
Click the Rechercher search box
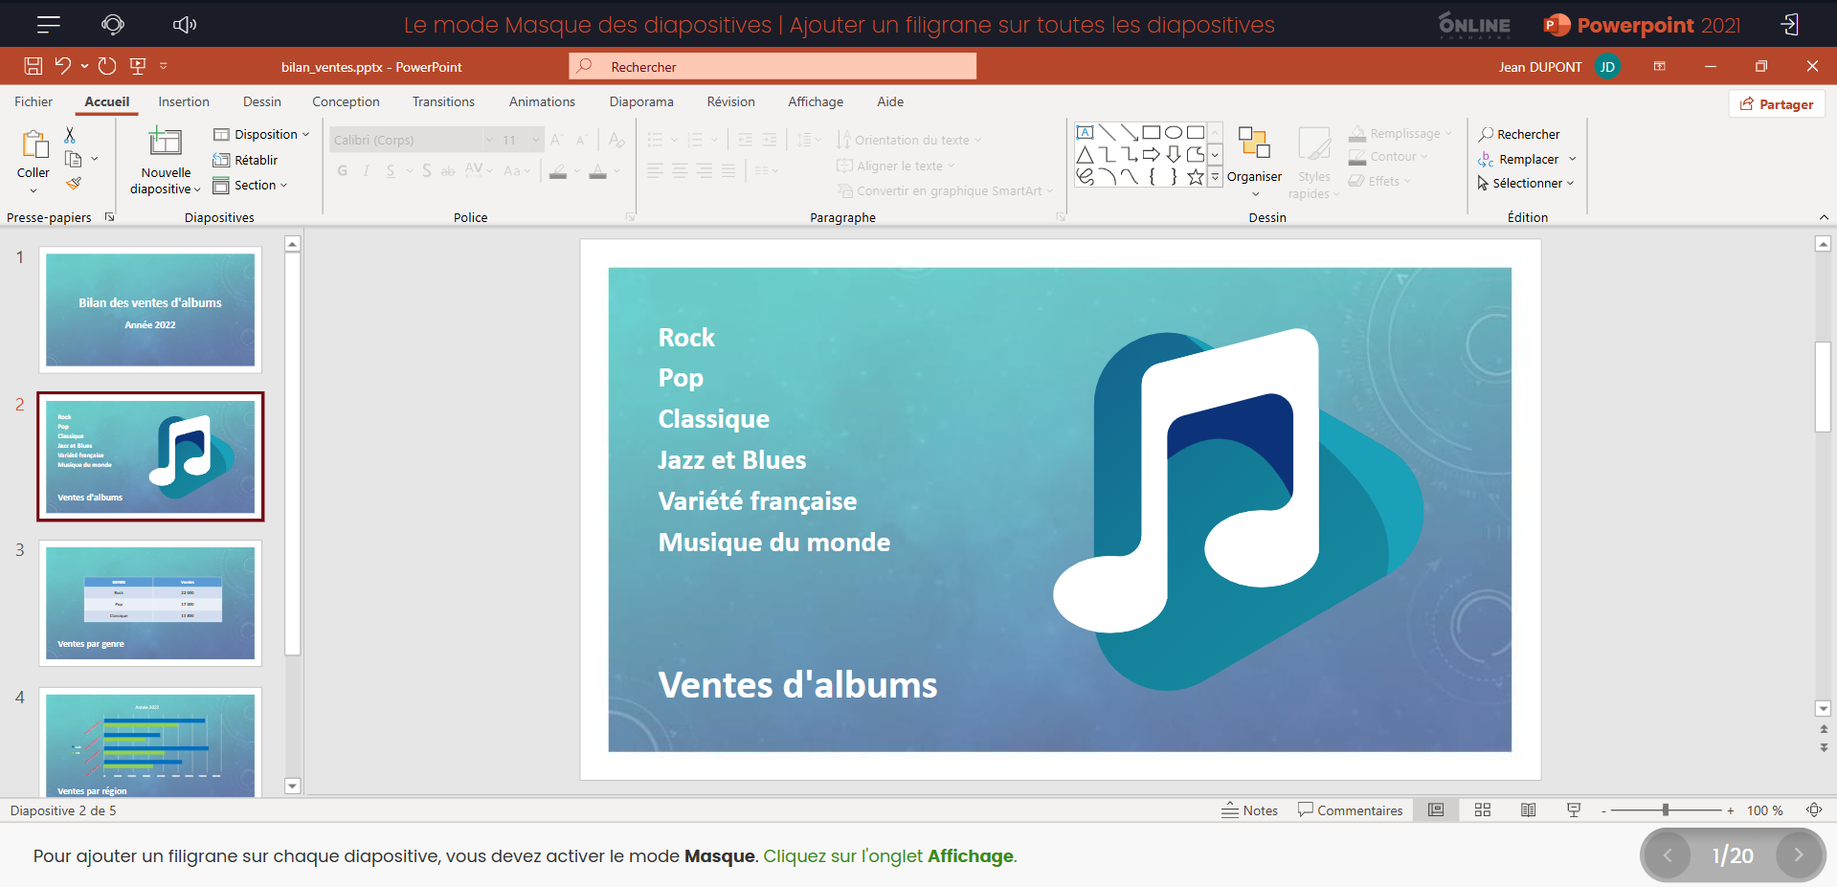pos(773,66)
